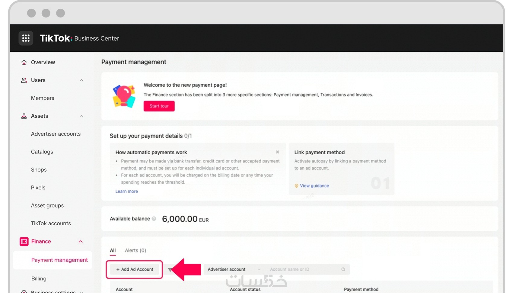Screen dimensions: 513x293
Task: Open Members under Users
Action: [x=43, y=98]
